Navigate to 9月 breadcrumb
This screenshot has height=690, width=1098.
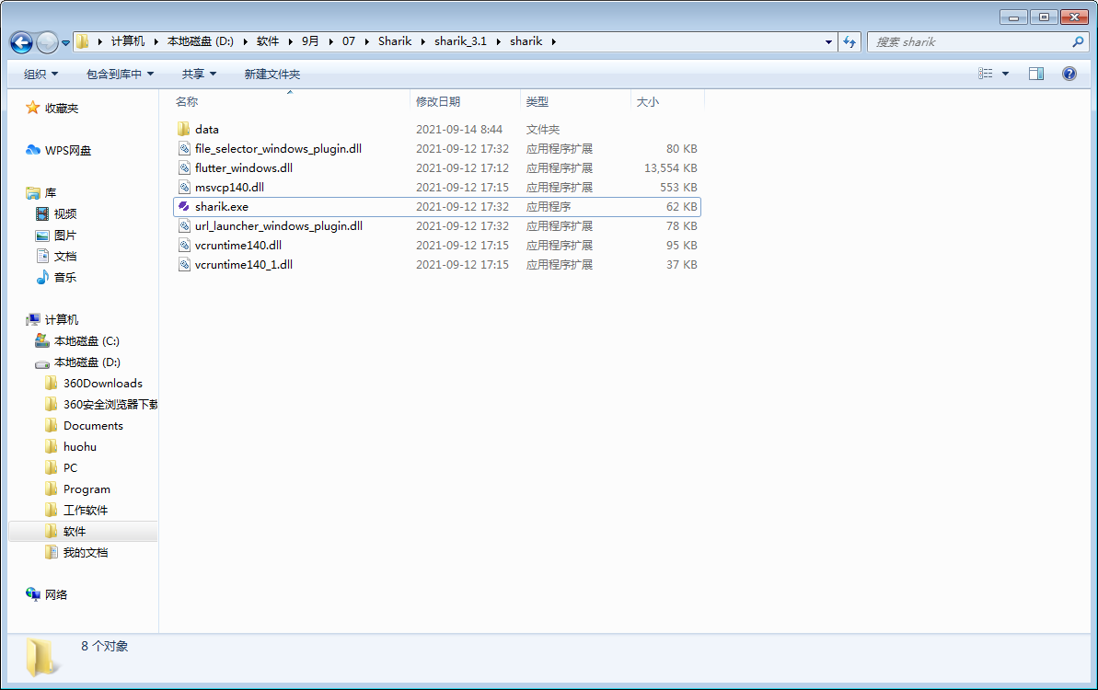point(310,41)
